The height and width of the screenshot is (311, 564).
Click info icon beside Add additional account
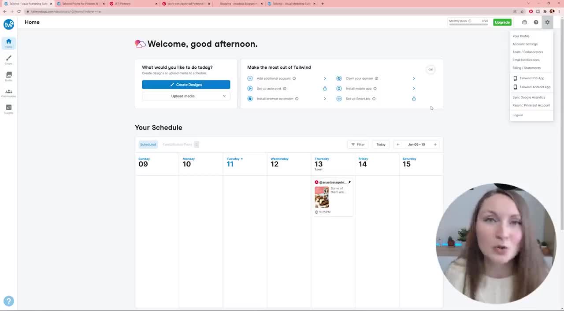click(294, 78)
